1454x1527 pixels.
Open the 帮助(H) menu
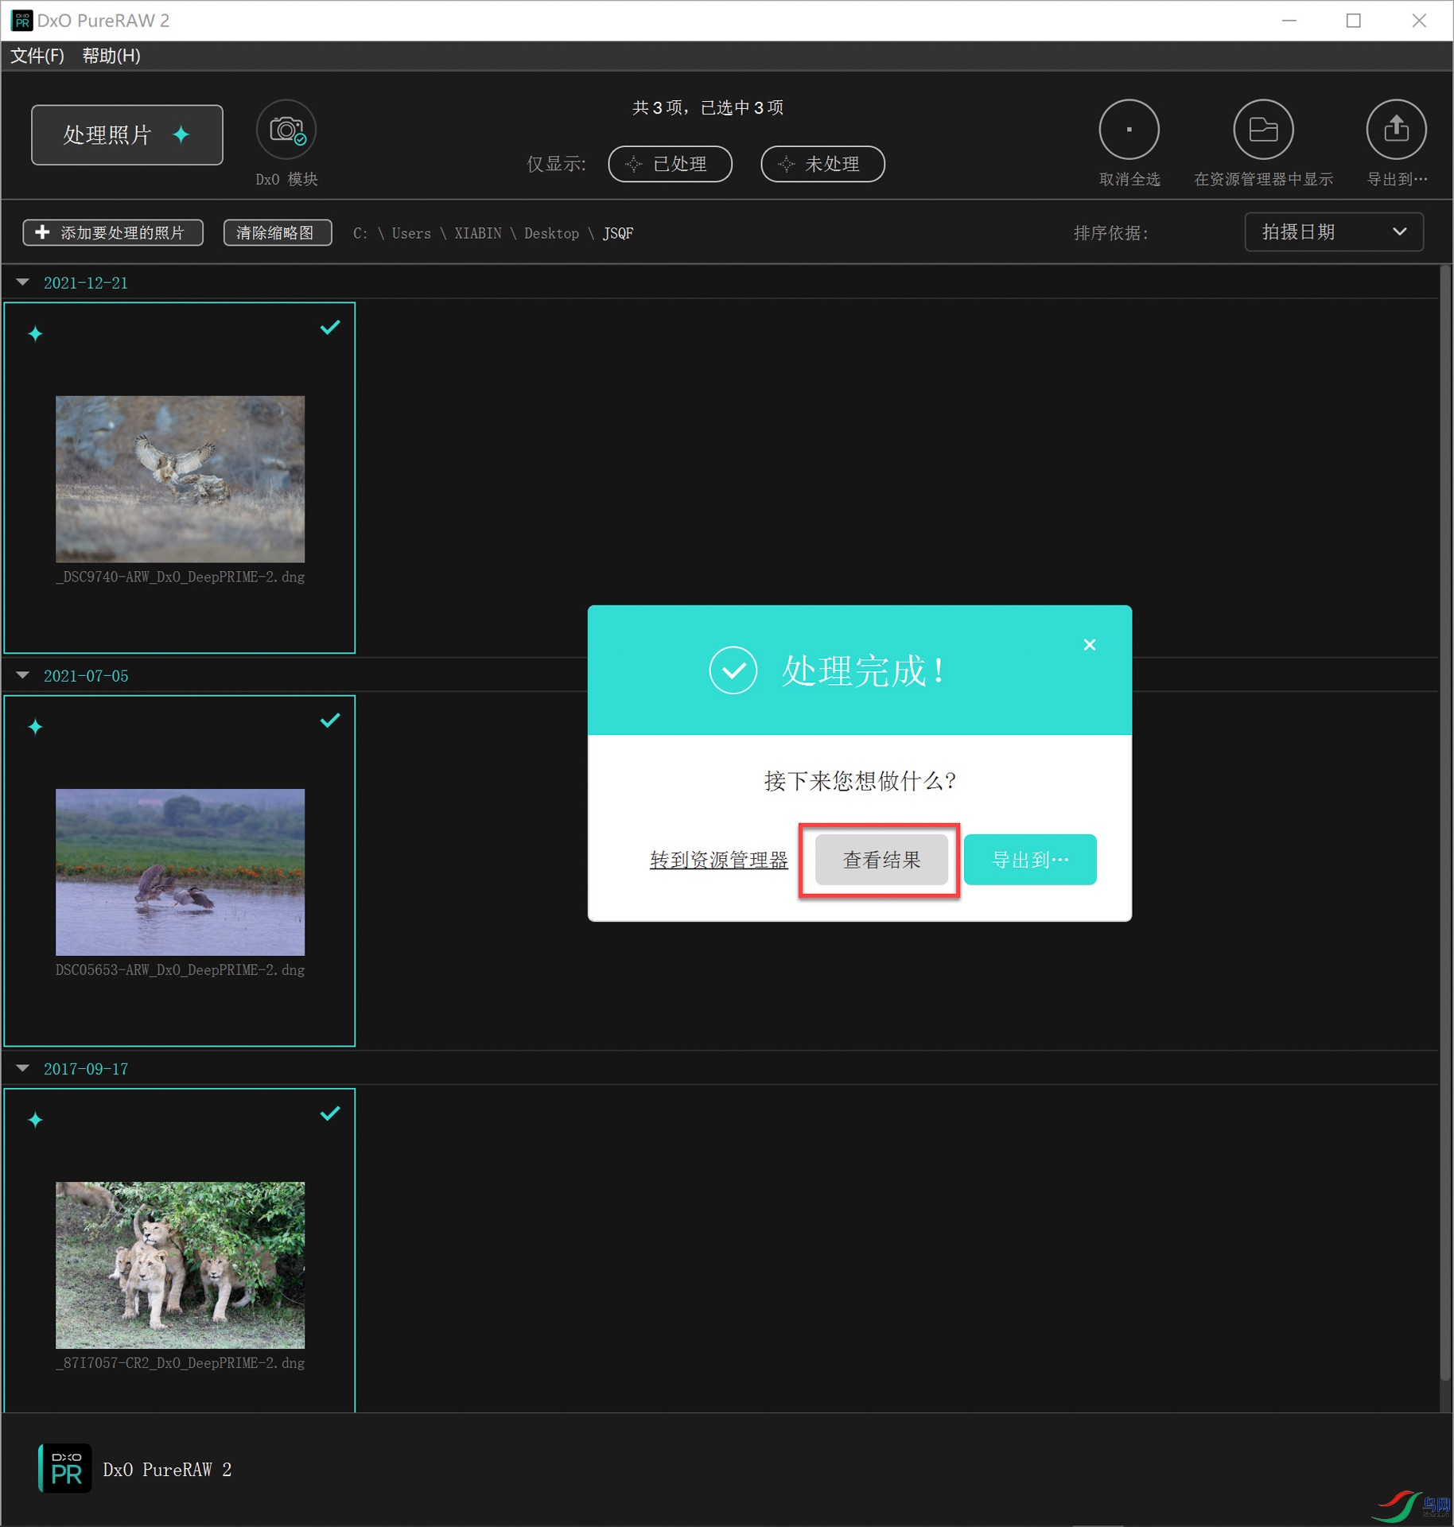click(x=111, y=56)
